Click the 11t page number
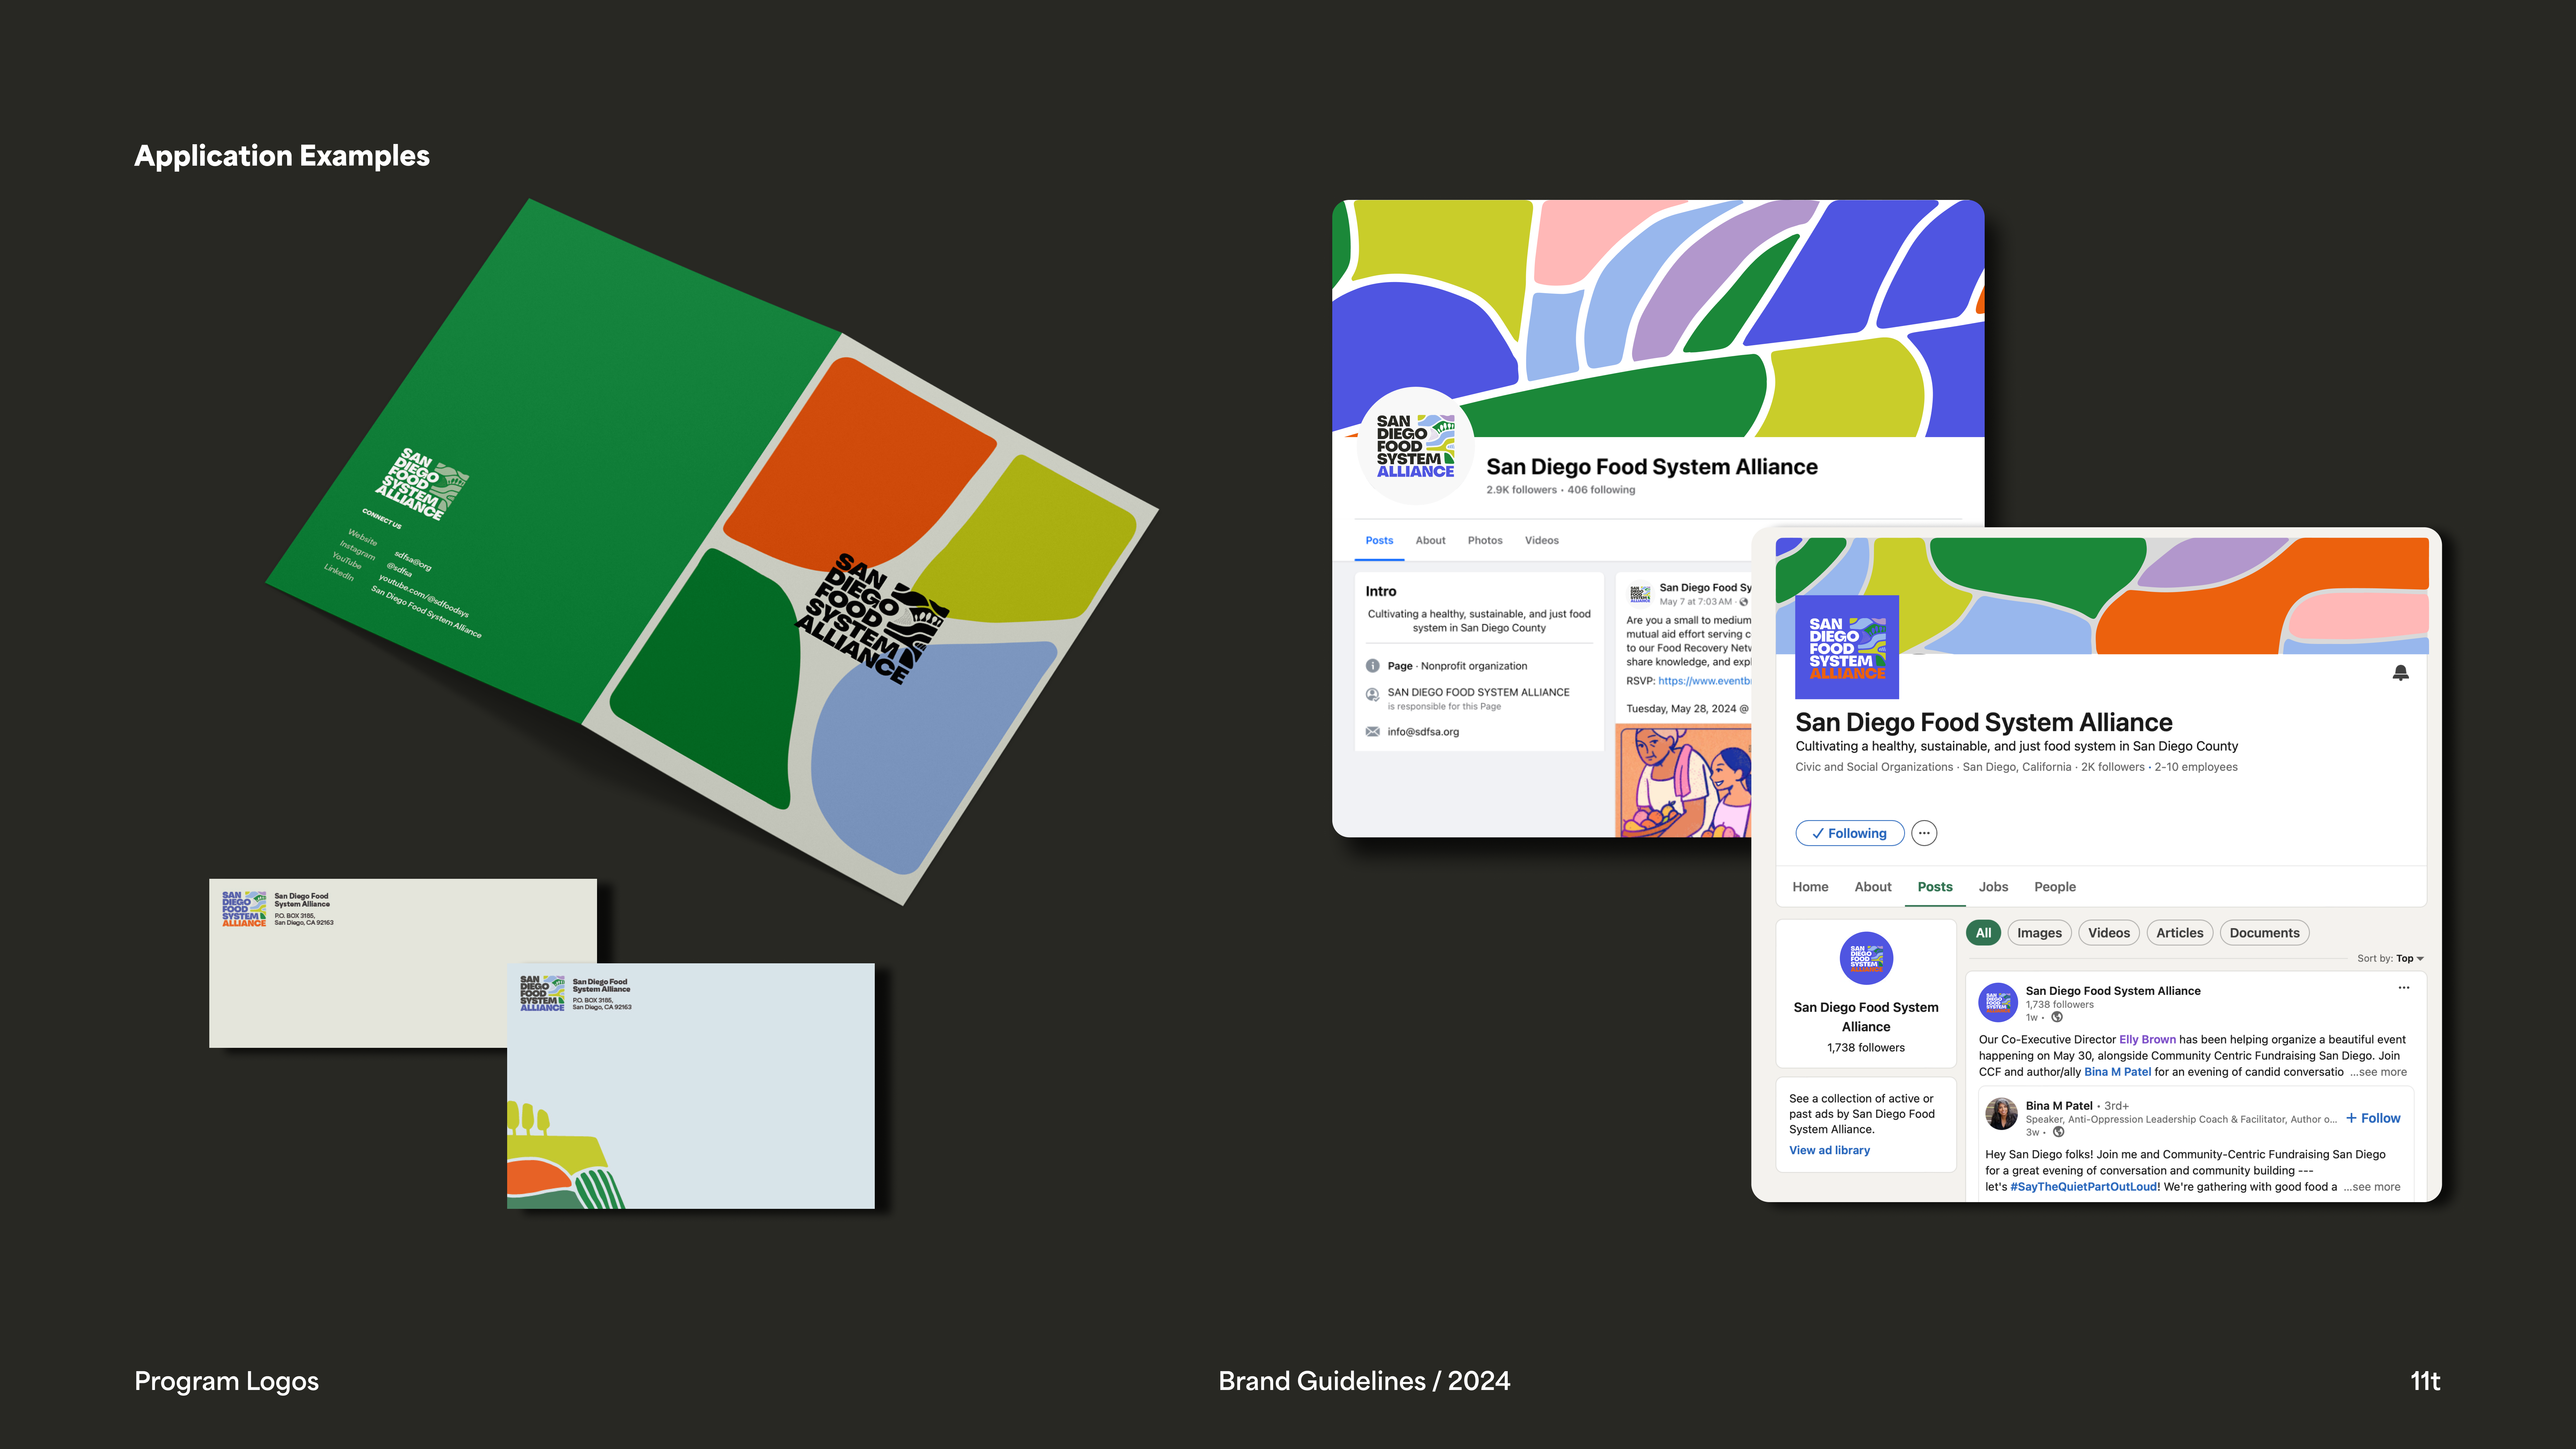 (2425, 1381)
